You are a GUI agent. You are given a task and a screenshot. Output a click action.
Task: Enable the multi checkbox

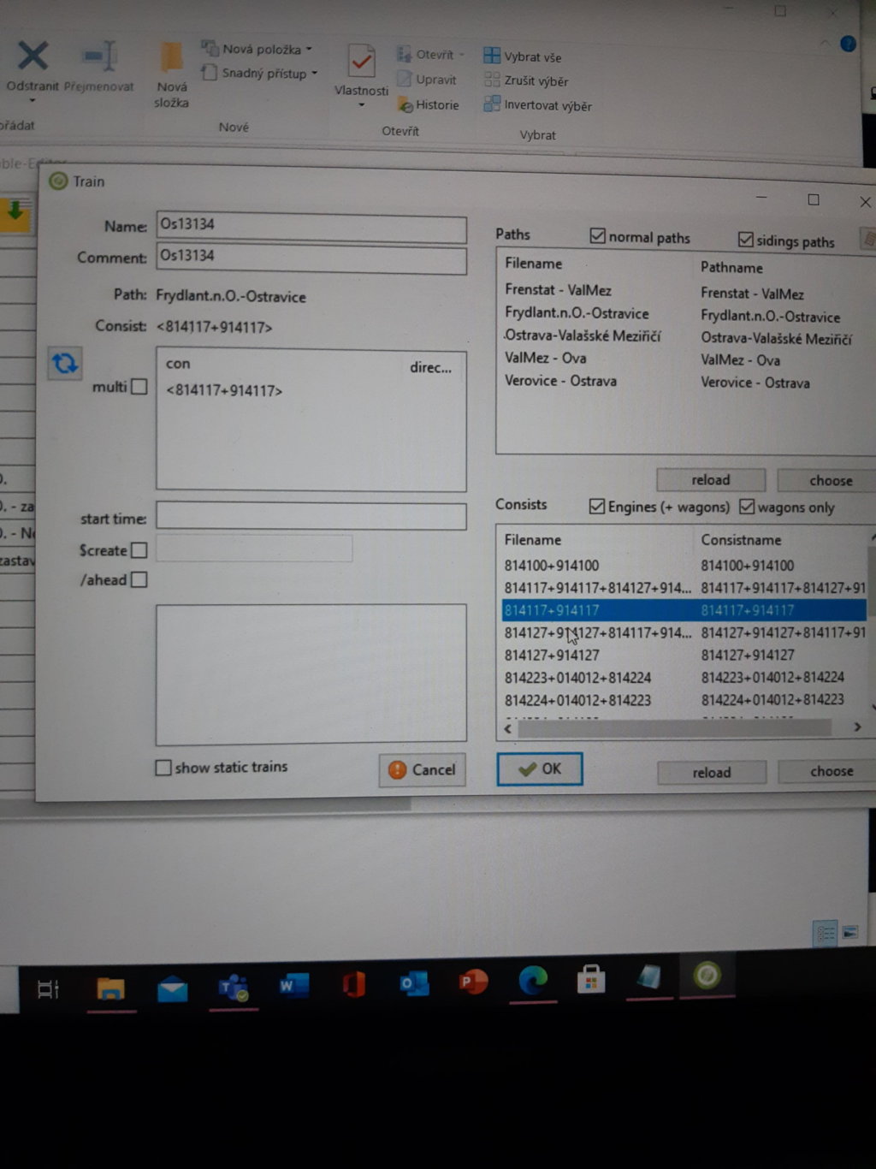[x=139, y=387]
